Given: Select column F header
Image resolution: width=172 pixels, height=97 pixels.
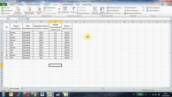Looking at the screenshot, I should [67, 22].
